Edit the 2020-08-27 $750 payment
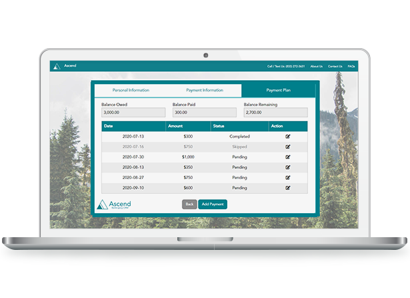Viewport: 410px width, 298px height. (288, 178)
